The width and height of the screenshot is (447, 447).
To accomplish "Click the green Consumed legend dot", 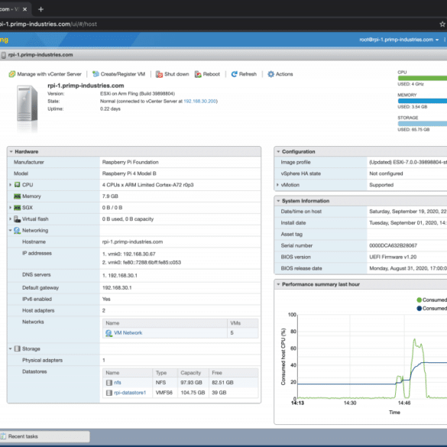I will (x=419, y=300).
